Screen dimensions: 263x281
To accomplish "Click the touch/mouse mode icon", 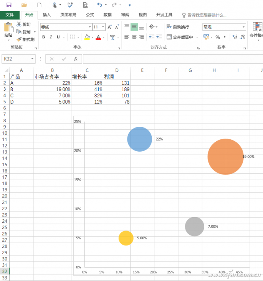I will point(55,5).
